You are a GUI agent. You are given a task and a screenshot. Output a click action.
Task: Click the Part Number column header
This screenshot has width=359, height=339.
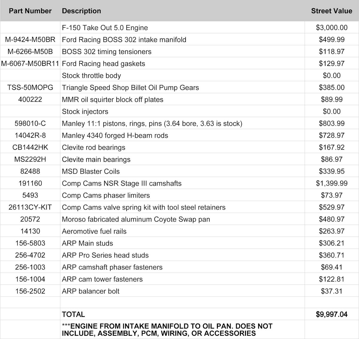[x=30, y=11]
